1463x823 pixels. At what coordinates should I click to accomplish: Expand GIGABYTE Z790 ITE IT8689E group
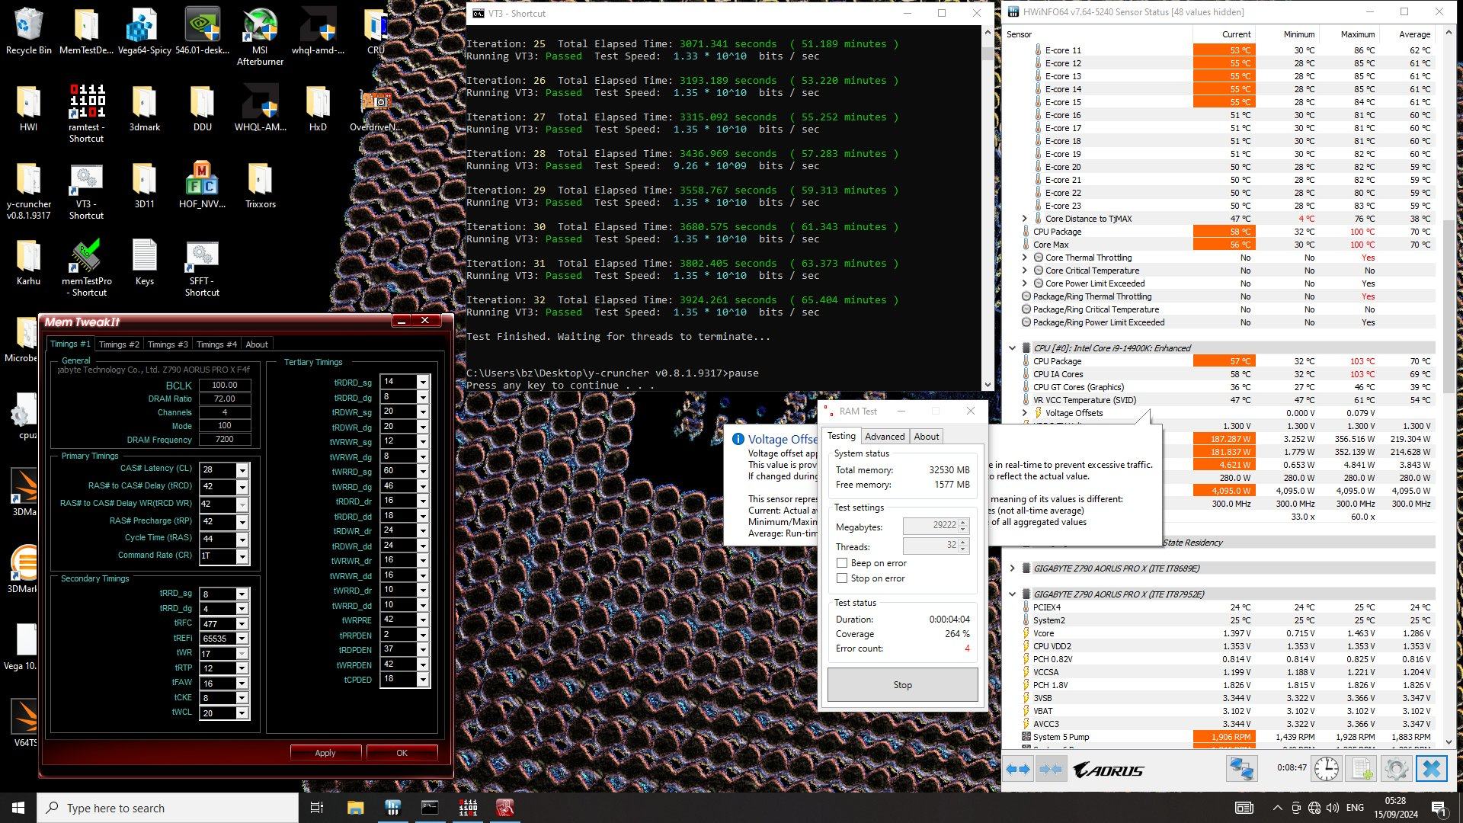point(1013,568)
